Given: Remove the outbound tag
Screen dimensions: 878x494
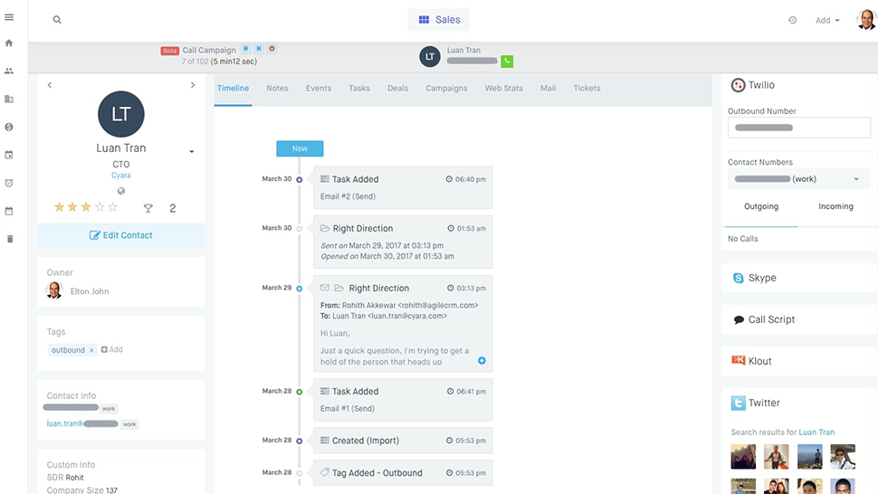Looking at the screenshot, I should (x=91, y=350).
